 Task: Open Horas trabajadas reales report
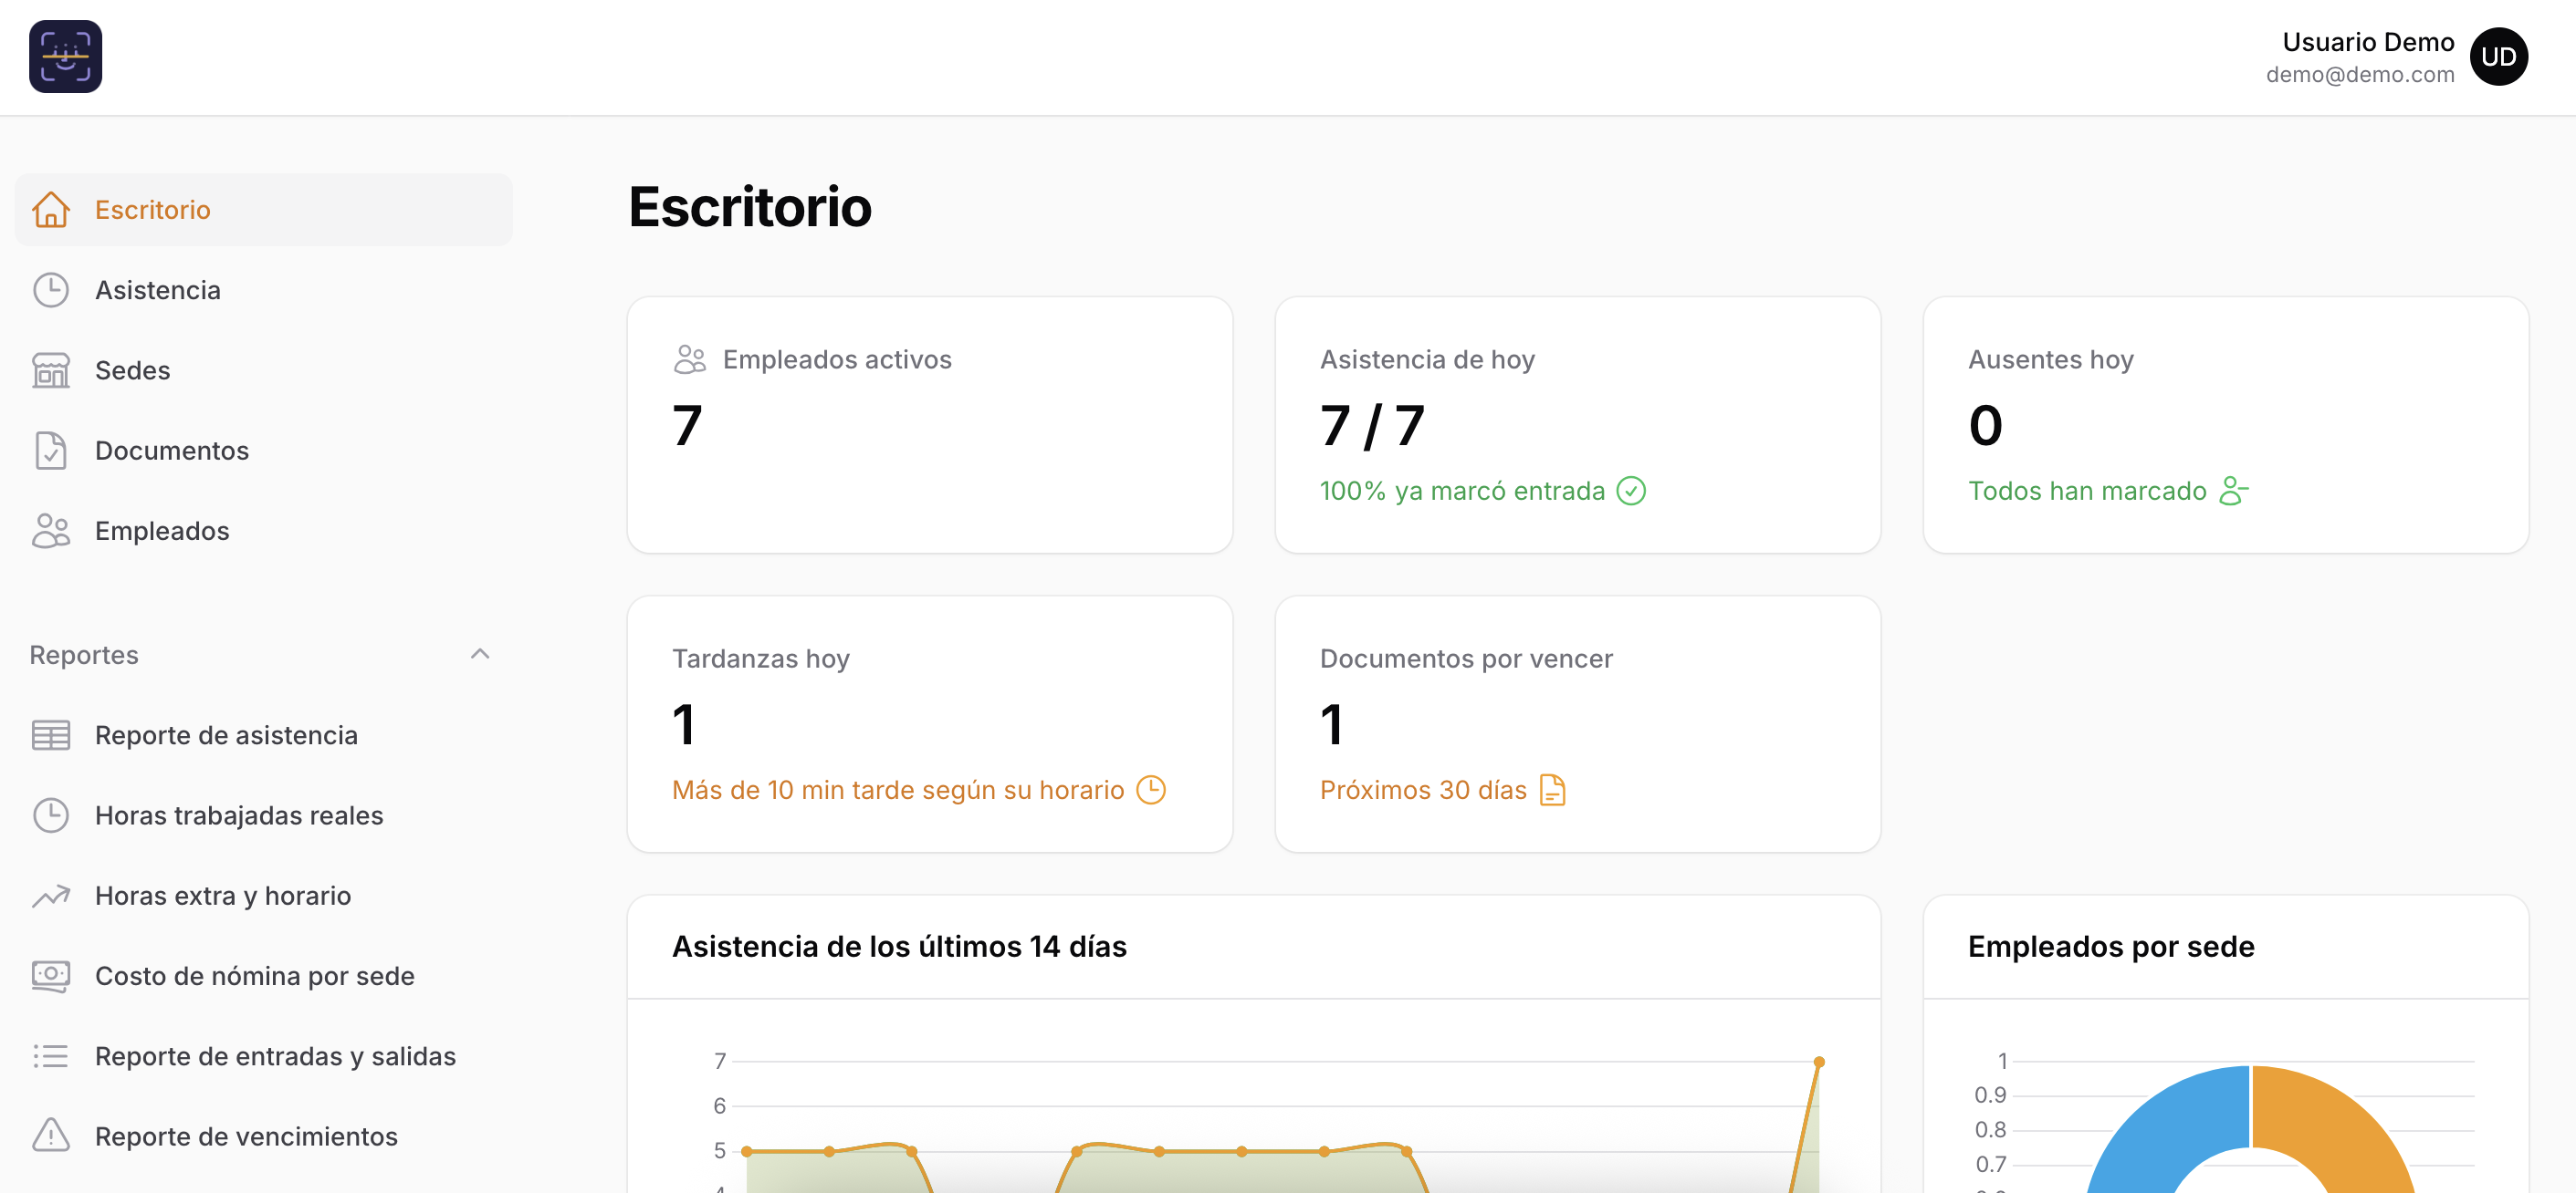pyautogui.click(x=264, y=815)
